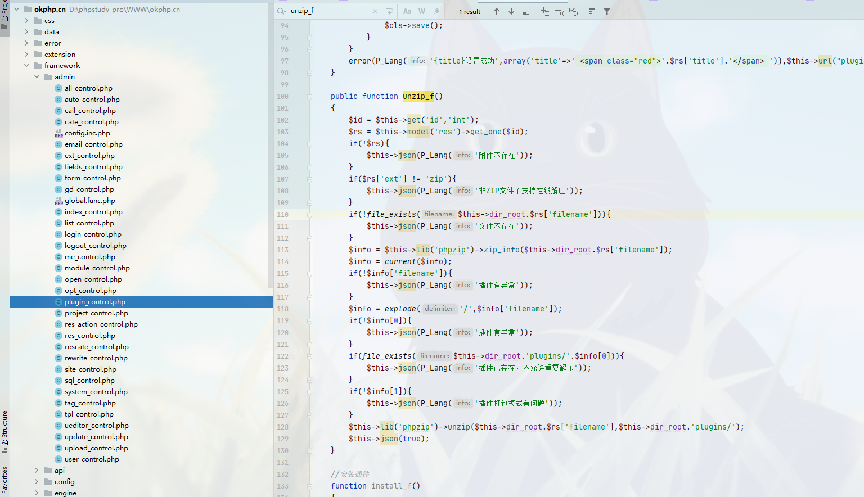Fold the unzip_f function at line 100

pos(309,97)
